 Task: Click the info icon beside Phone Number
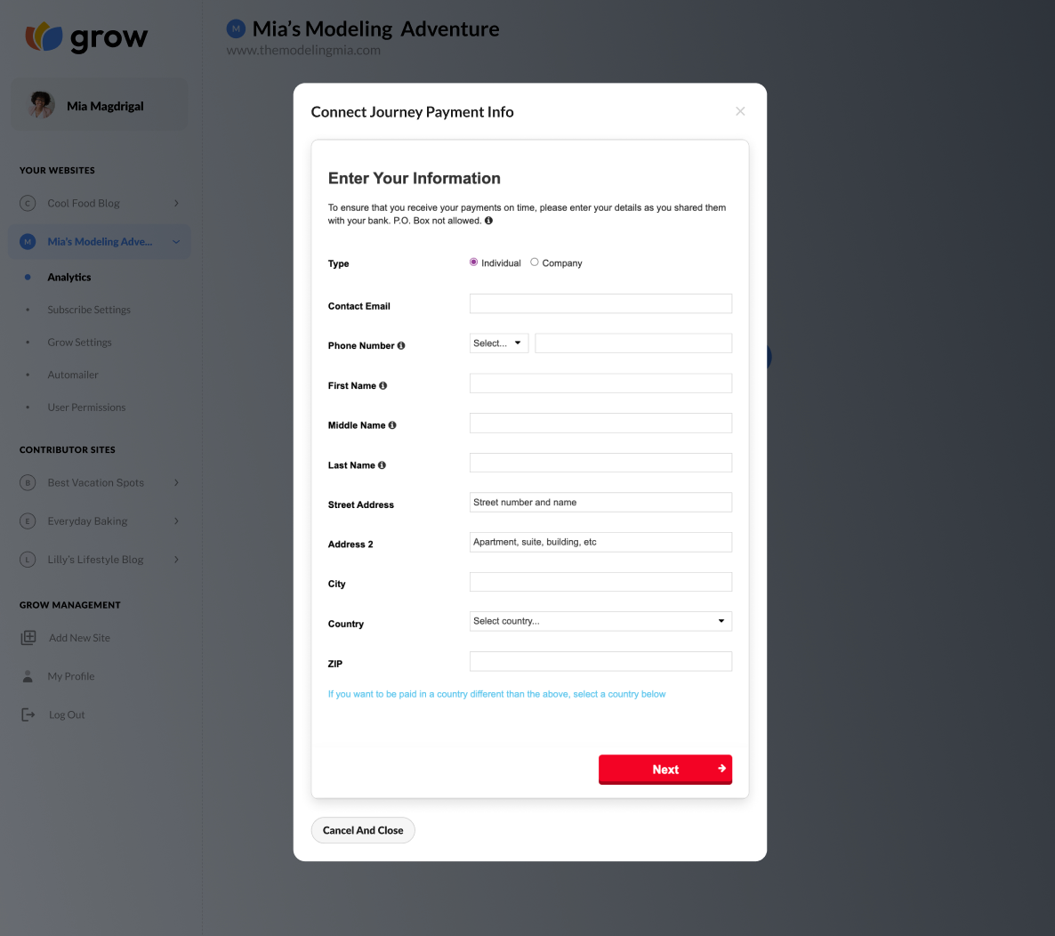401,346
